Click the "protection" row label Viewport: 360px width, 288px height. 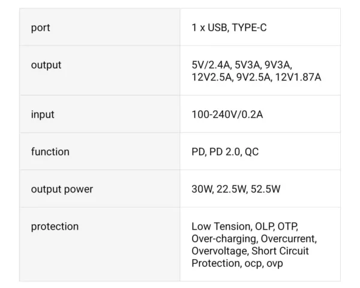pyautogui.click(x=55, y=226)
